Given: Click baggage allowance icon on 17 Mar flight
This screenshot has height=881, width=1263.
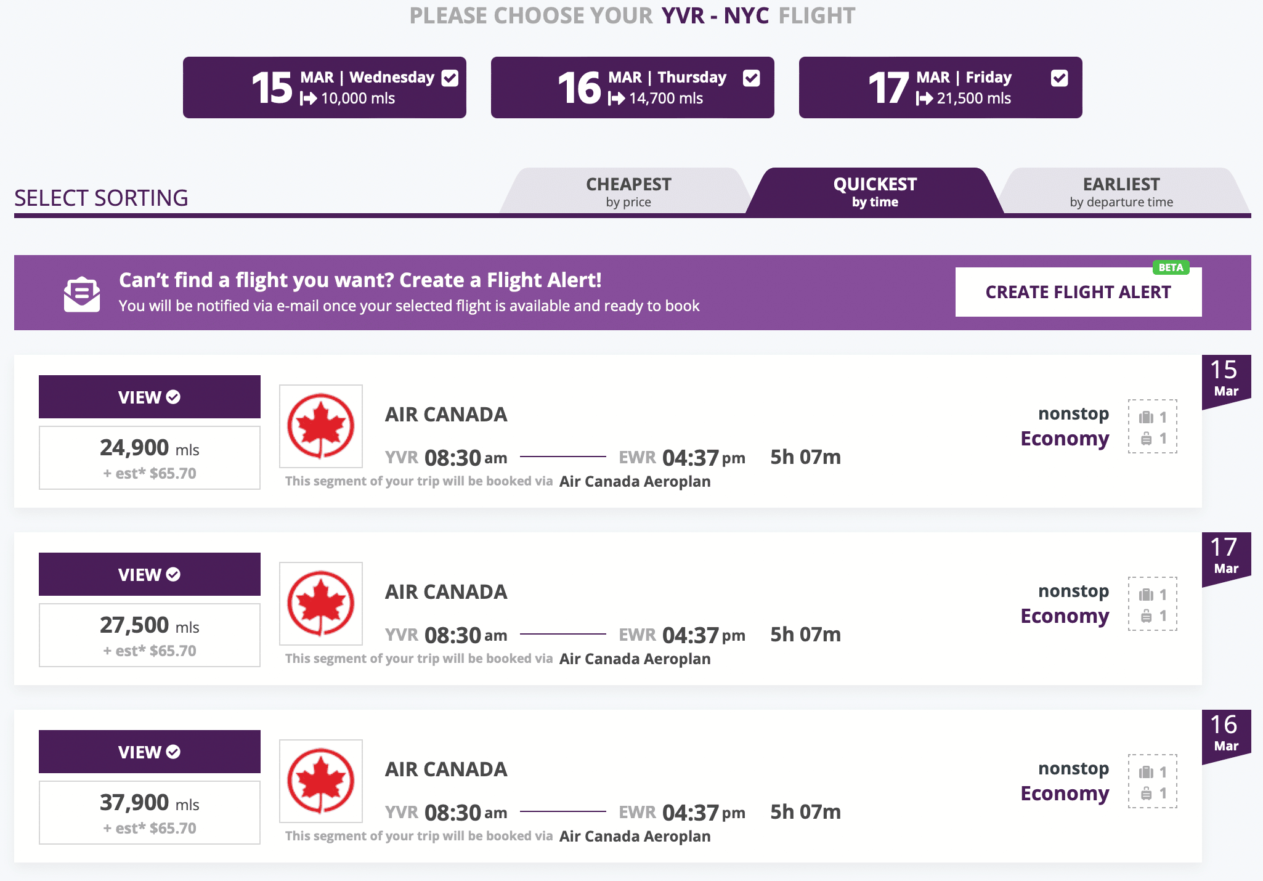Looking at the screenshot, I should pyautogui.click(x=1152, y=604).
